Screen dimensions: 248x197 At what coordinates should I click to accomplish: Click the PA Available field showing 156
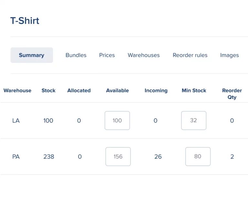pyautogui.click(x=118, y=156)
